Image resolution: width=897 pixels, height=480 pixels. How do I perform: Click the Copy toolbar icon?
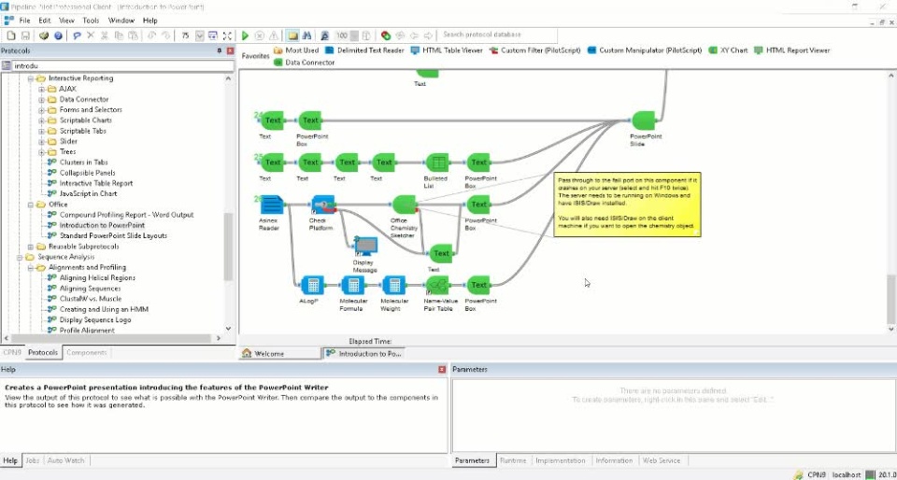[119, 35]
